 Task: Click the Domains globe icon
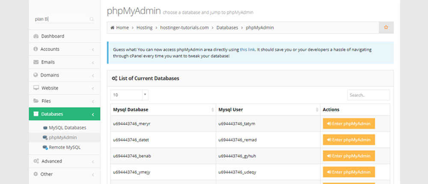pyautogui.click(x=36, y=75)
